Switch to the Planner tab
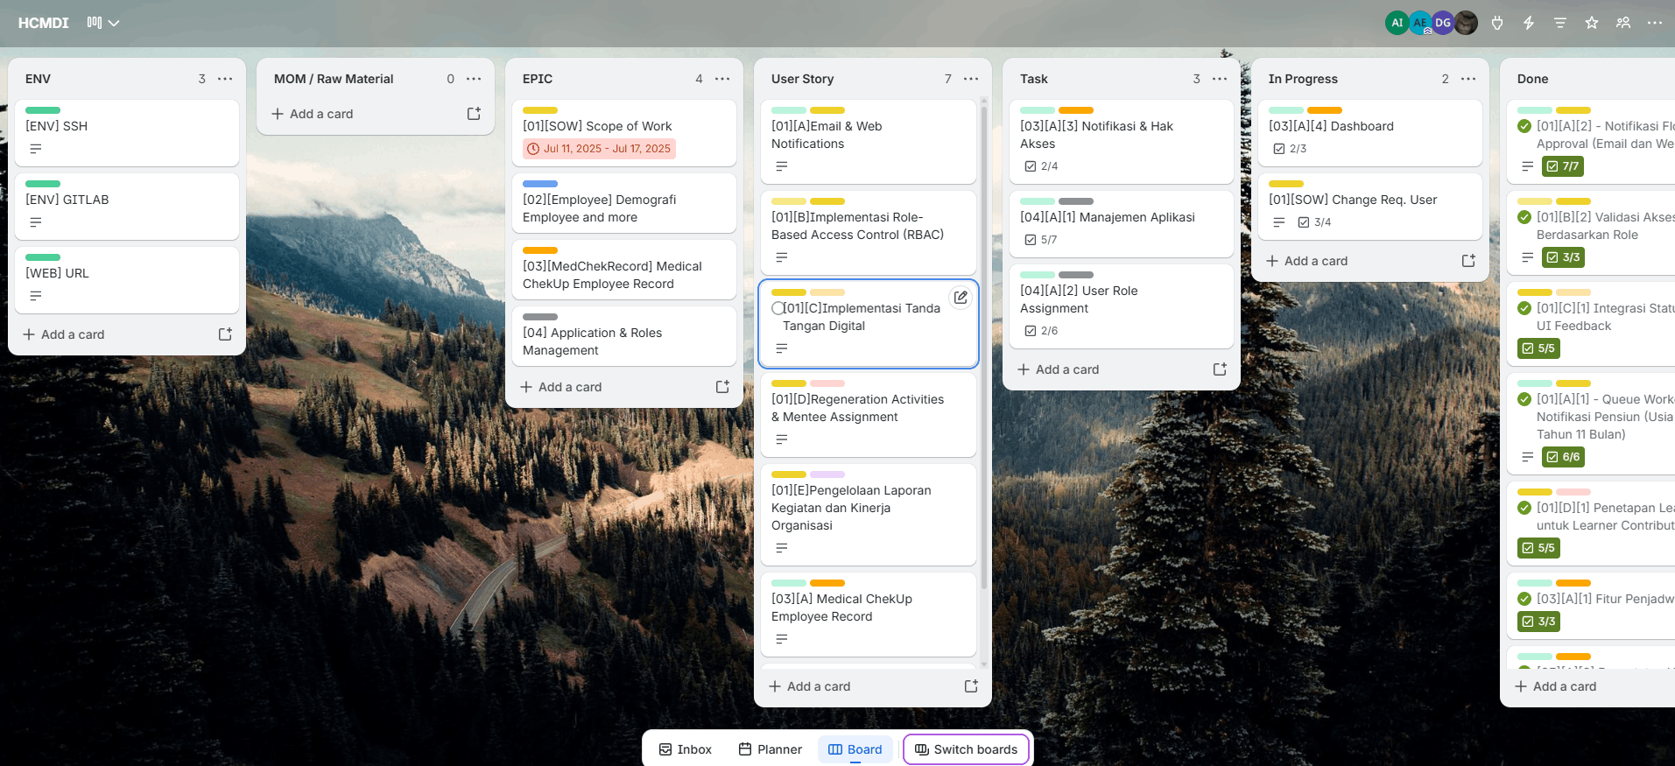Image resolution: width=1675 pixels, height=766 pixels. (770, 749)
